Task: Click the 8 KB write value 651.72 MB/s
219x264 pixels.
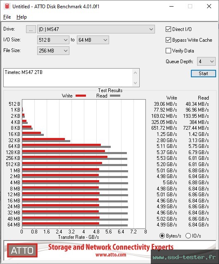Action: point(164,128)
